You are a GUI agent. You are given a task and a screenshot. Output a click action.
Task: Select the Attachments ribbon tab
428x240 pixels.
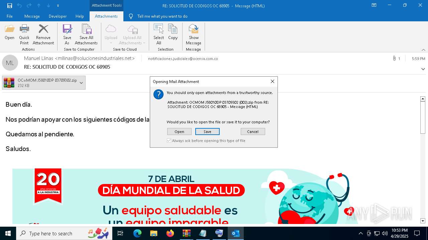(x=106, y=16)
